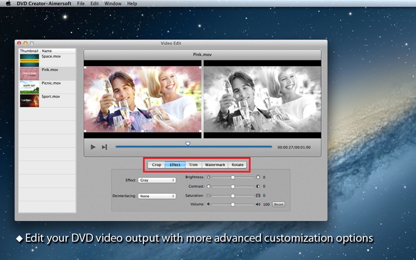Open the Edit menu
The width and height of the screenshot is (416, 260).
(x=95, y=4)
